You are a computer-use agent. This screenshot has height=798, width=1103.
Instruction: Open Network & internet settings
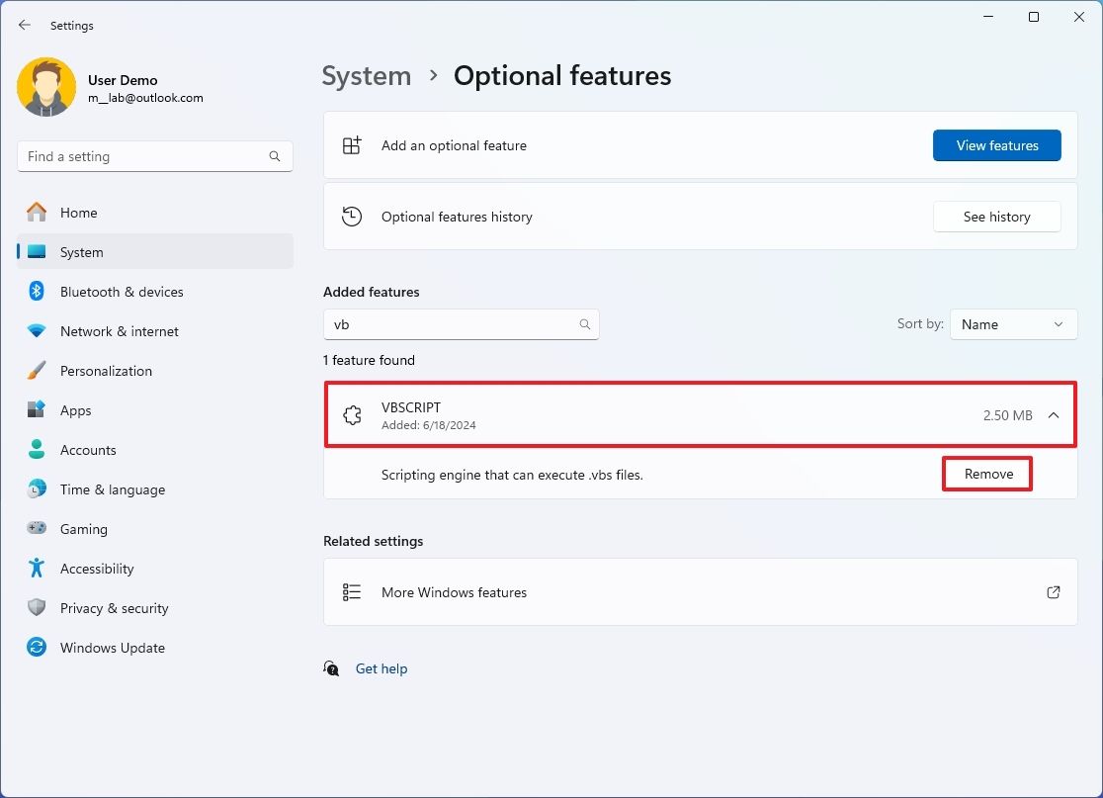click(155, 330)
